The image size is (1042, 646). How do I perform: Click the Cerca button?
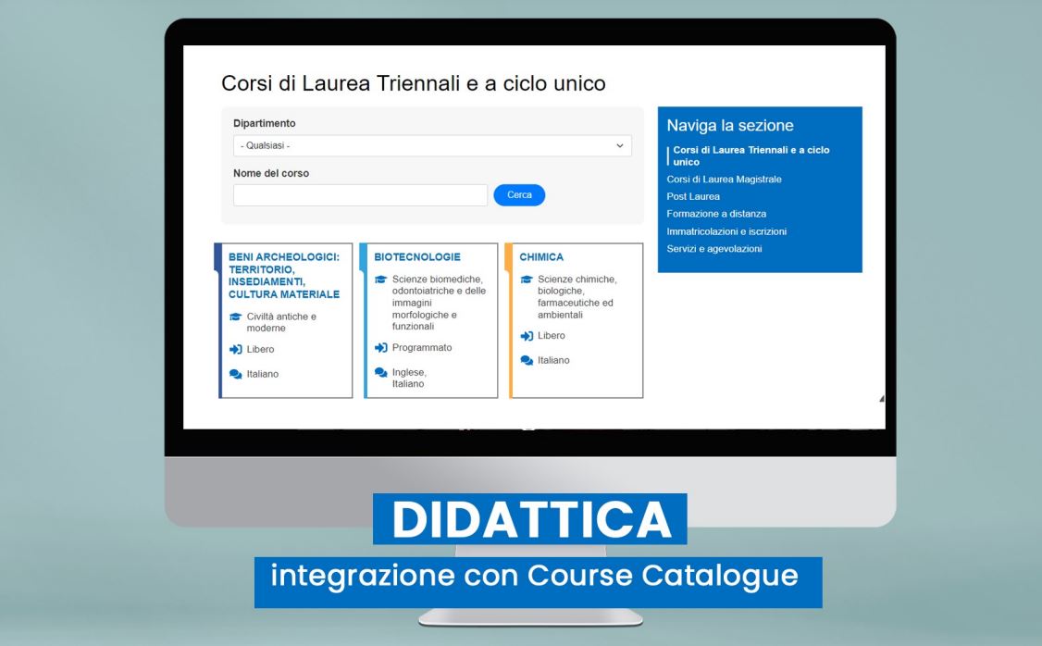[x=519, y=194]
